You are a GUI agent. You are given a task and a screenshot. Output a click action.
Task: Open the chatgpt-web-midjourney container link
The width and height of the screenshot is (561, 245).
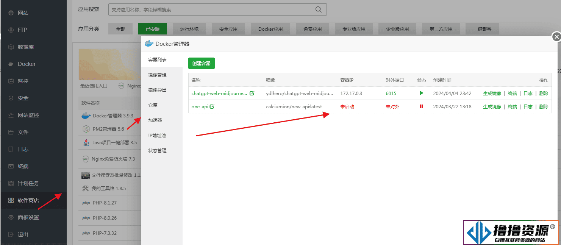pos(219,93)
